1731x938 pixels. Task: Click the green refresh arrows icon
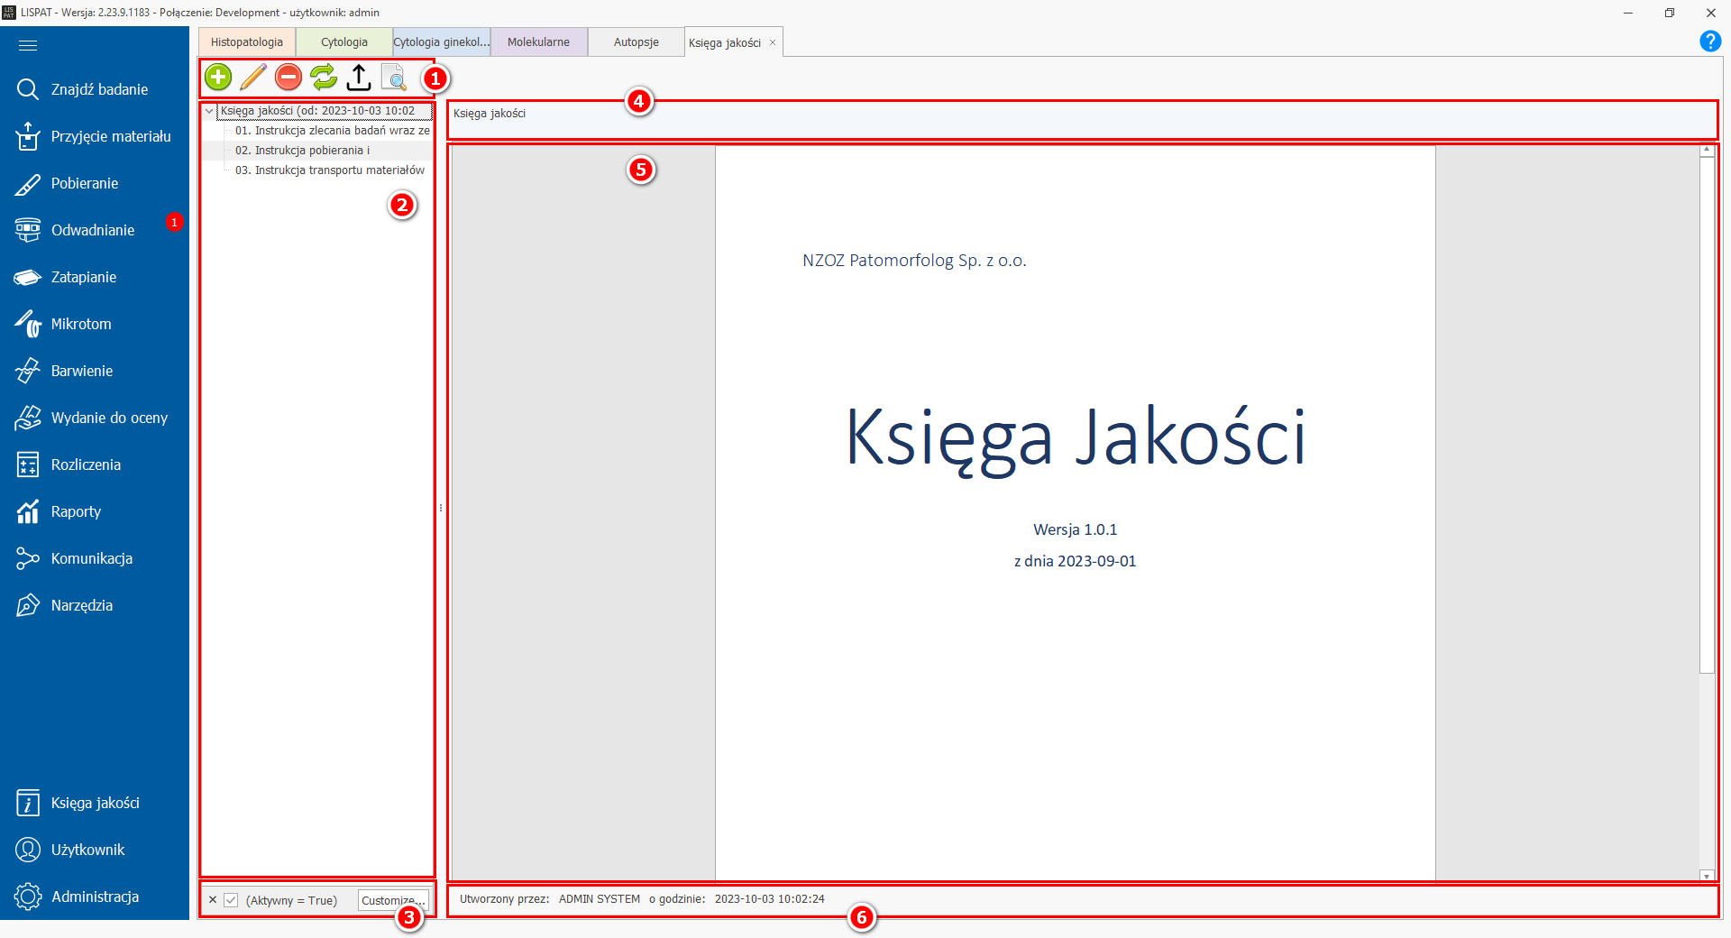click(324, 78)
